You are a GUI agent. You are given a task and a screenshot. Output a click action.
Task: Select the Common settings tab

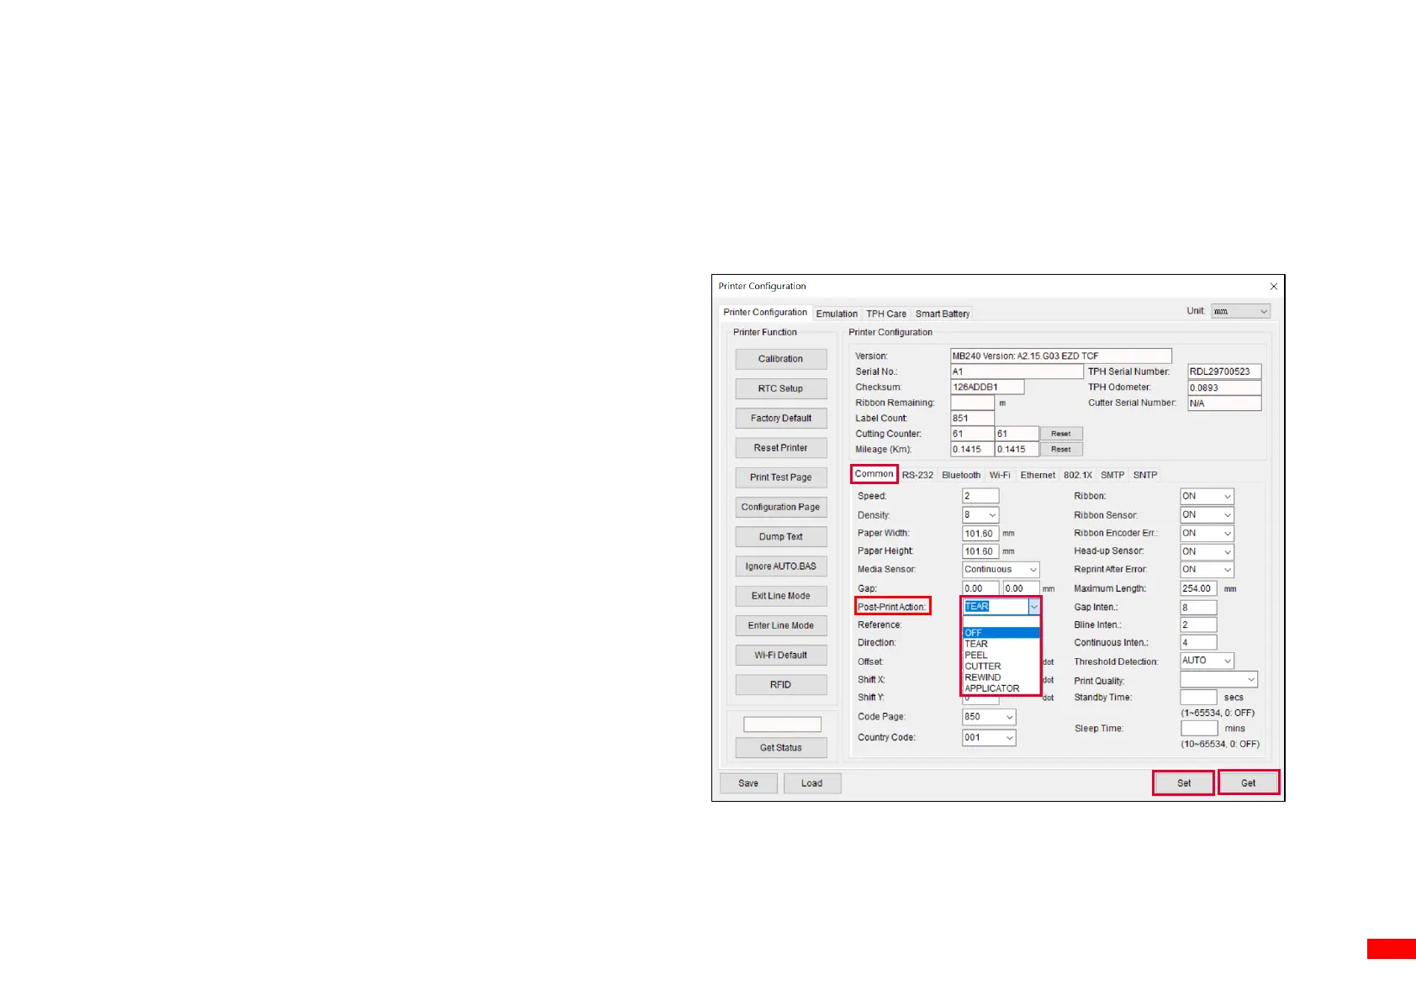[874, 474]
